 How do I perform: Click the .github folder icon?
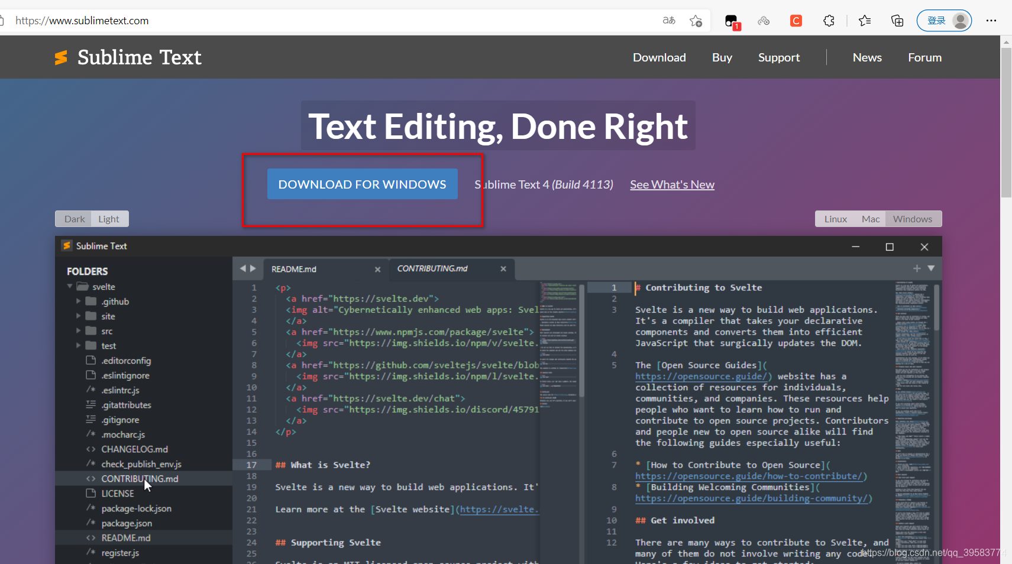coord(91,301)
